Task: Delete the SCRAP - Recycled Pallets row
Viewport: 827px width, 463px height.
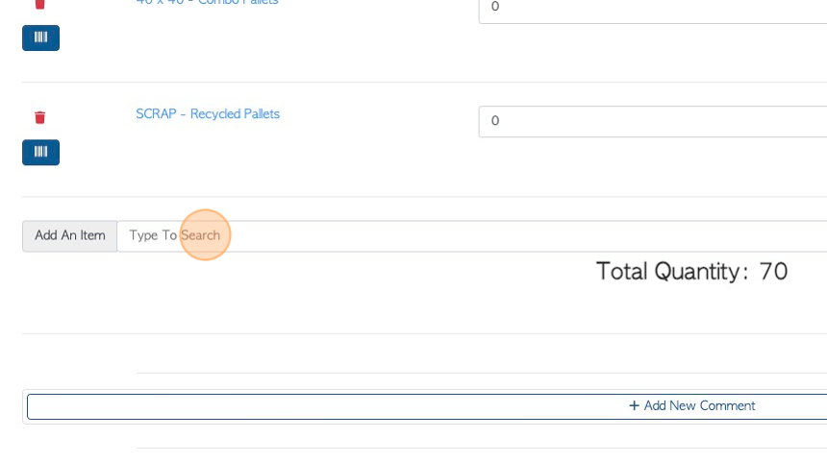Action: tap(39, 117)
